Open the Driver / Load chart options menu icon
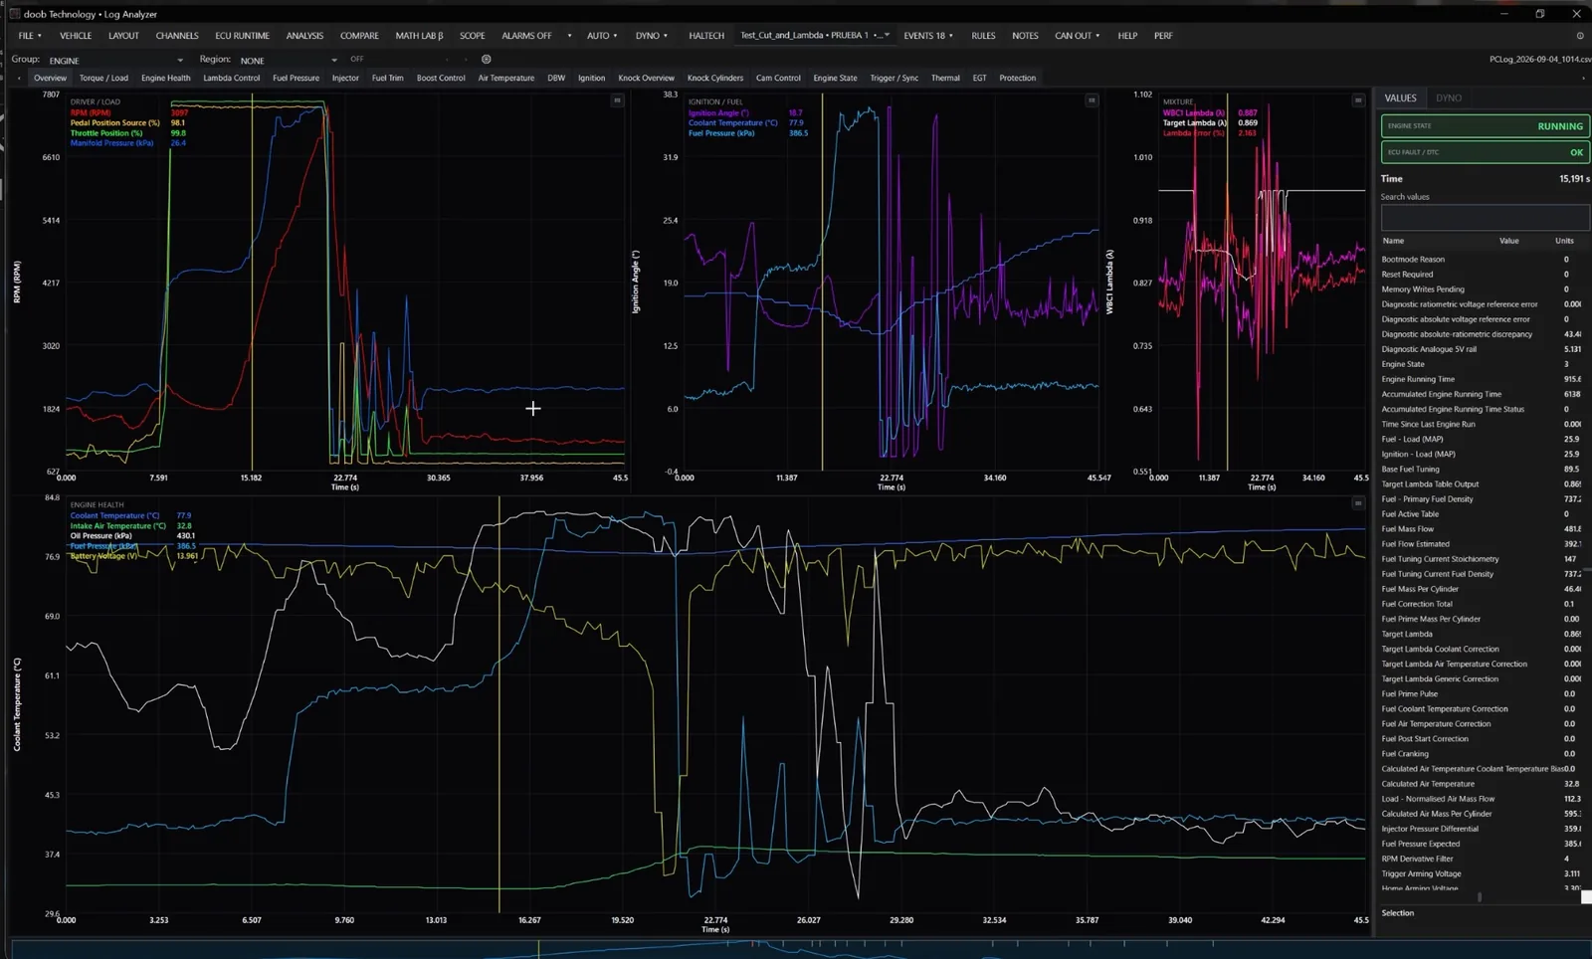Viewport: 1592px width, 959px height. (617, 100)
